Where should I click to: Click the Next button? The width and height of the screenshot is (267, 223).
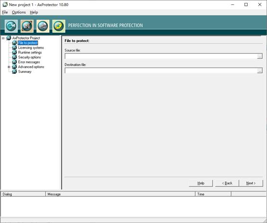coord(251,183)
